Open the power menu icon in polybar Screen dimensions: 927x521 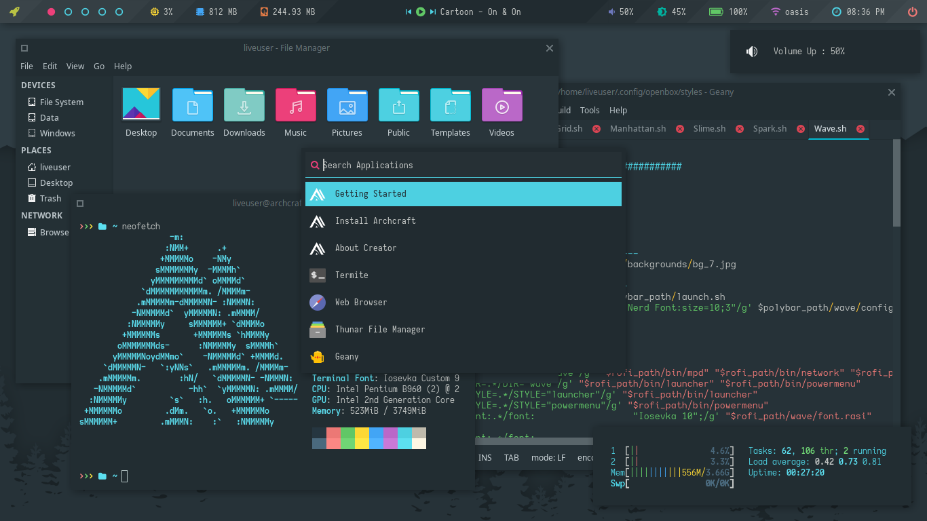click(x=912, y=12)
